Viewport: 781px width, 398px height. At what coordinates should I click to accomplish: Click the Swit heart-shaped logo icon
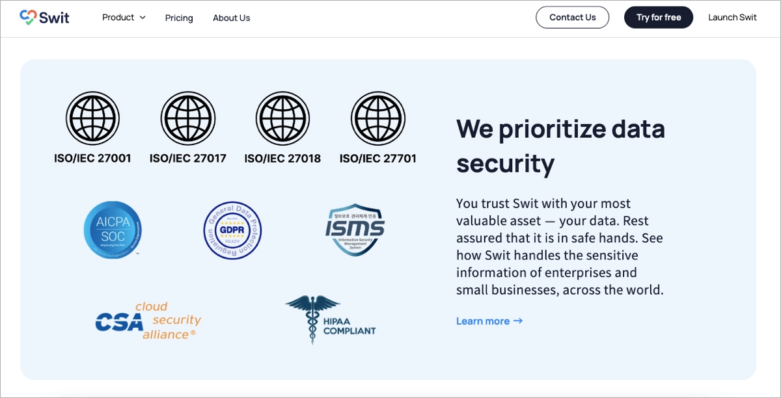[27, 17]
